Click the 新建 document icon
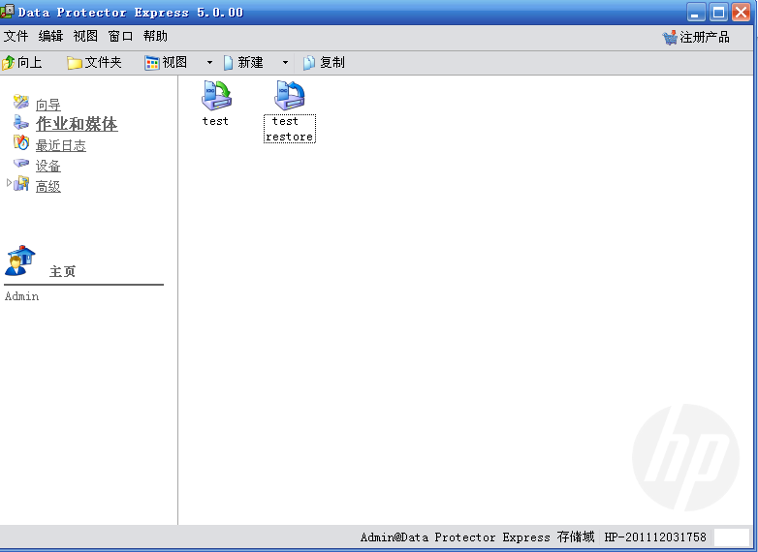 click(x=228, y=63)
